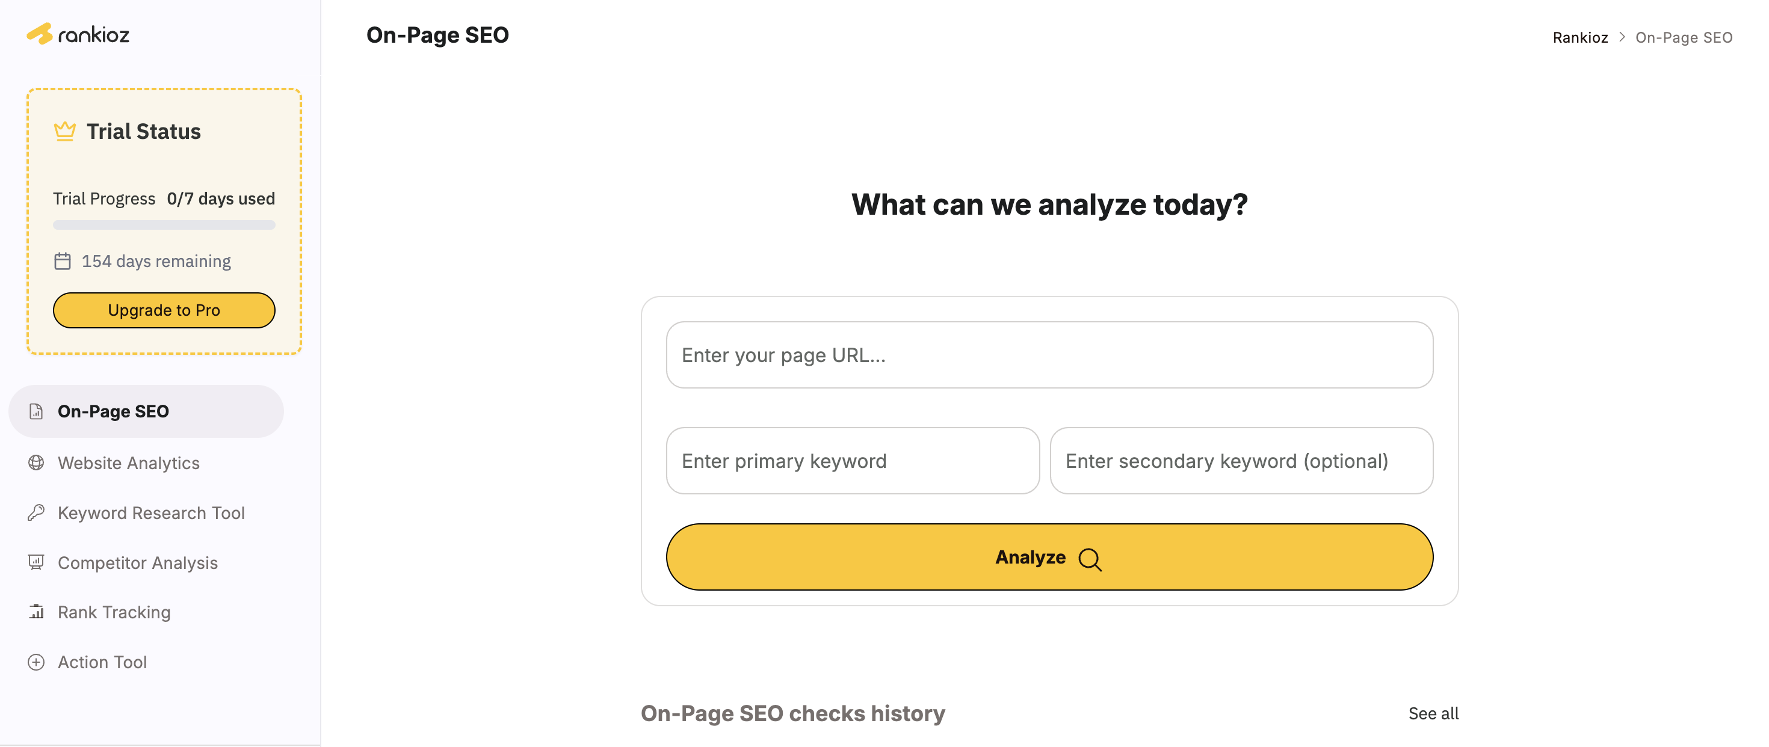Click the Website Analytics globe icon
This screenshot has height=747, width=1769.
[x=36, y=463]
